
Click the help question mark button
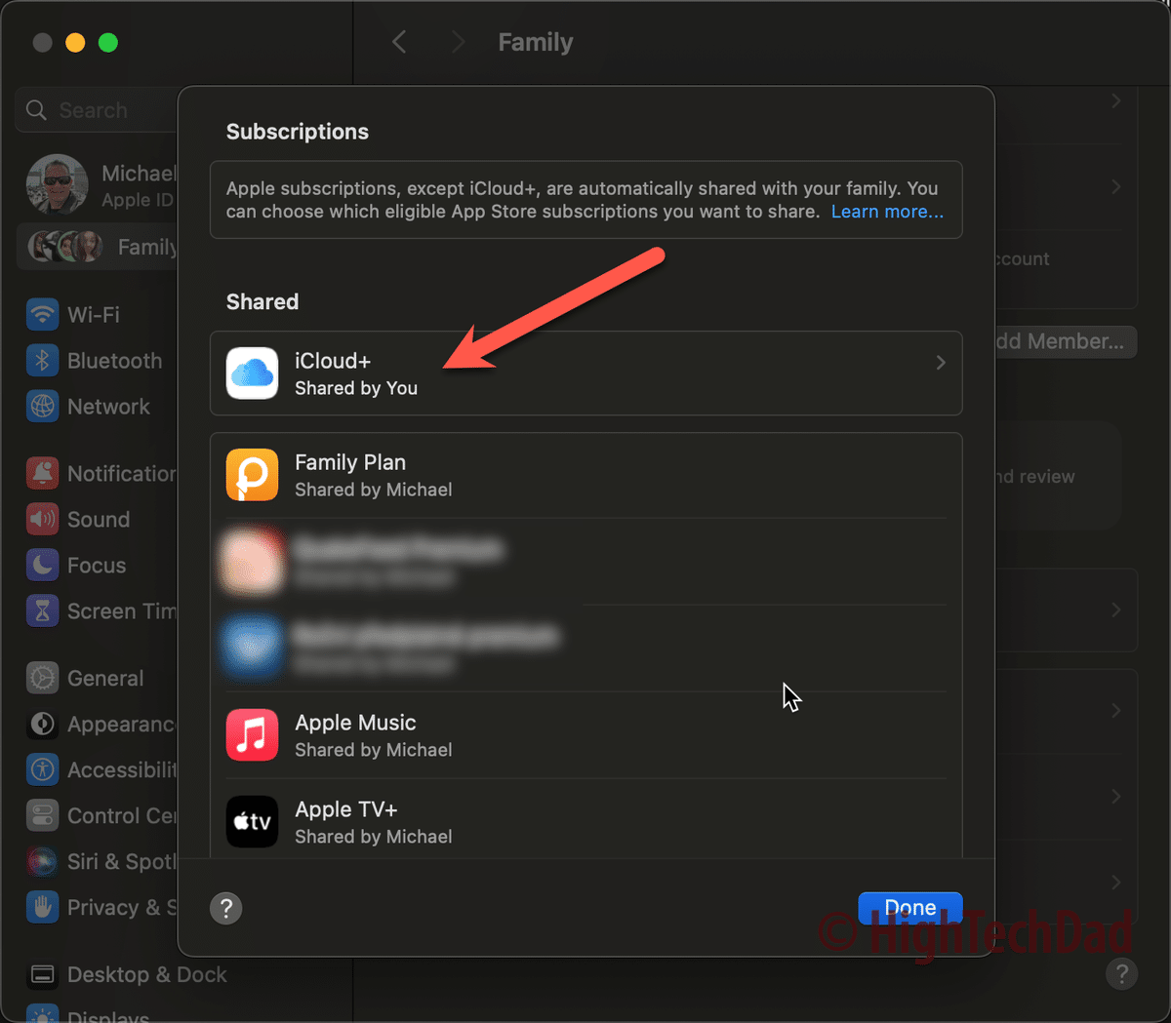click(x=225, y=908)
